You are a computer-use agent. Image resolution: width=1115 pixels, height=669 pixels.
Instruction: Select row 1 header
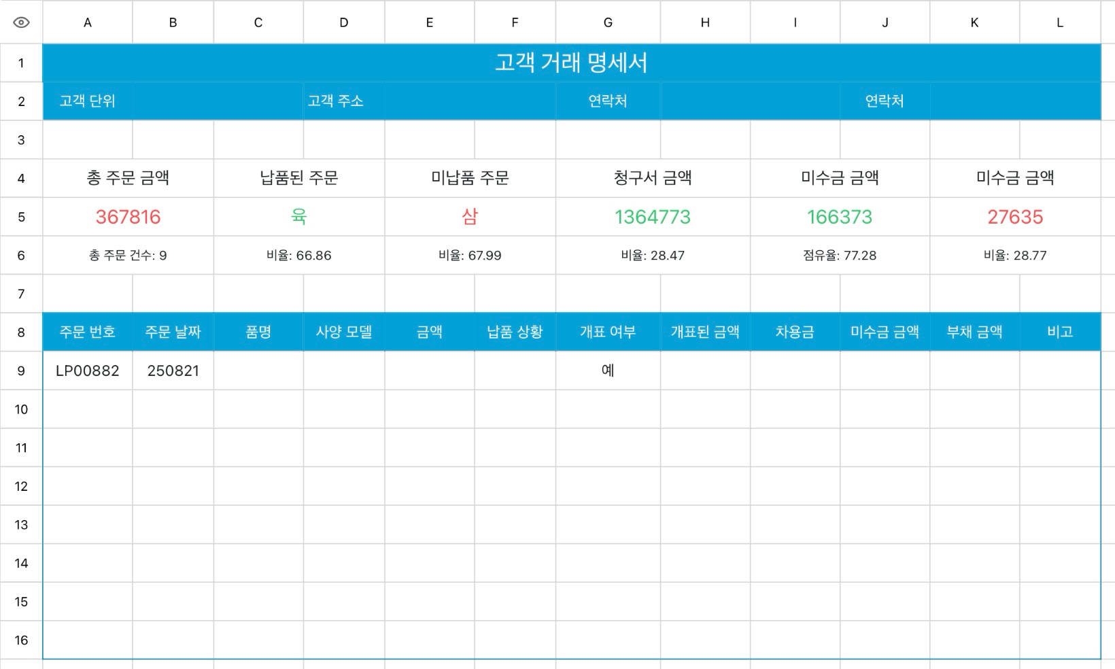[x=21, y=63]
